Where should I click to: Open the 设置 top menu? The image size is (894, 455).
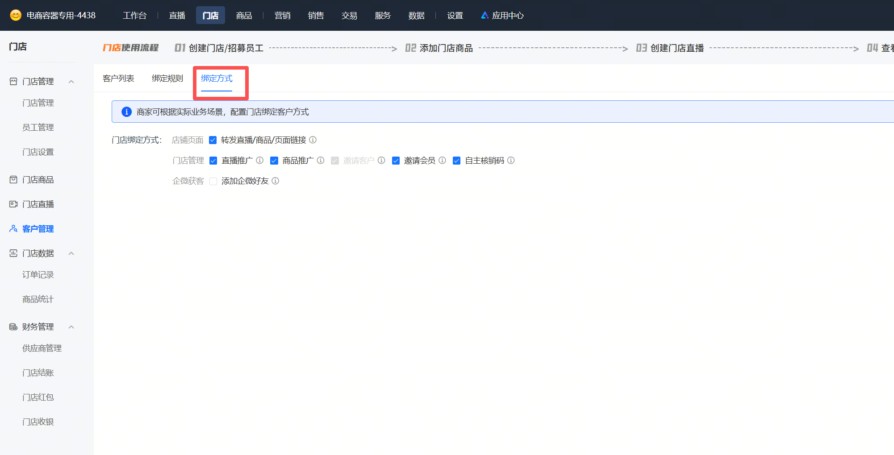click(x=455, y=16)
